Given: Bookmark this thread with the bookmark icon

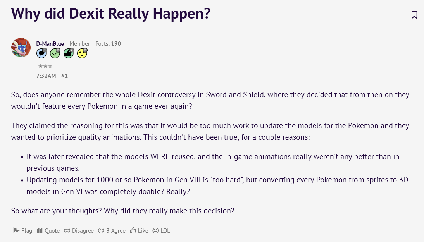Looking at the screenshot, I should click(414, 15).
